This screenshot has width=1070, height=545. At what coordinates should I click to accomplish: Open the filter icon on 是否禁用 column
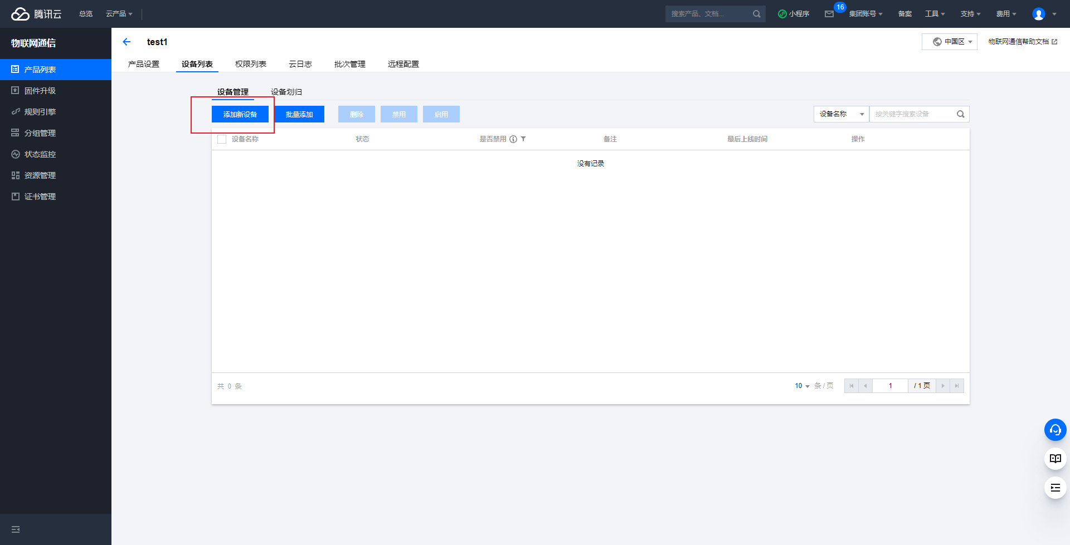pyautogui.click(x=523, y=139)
